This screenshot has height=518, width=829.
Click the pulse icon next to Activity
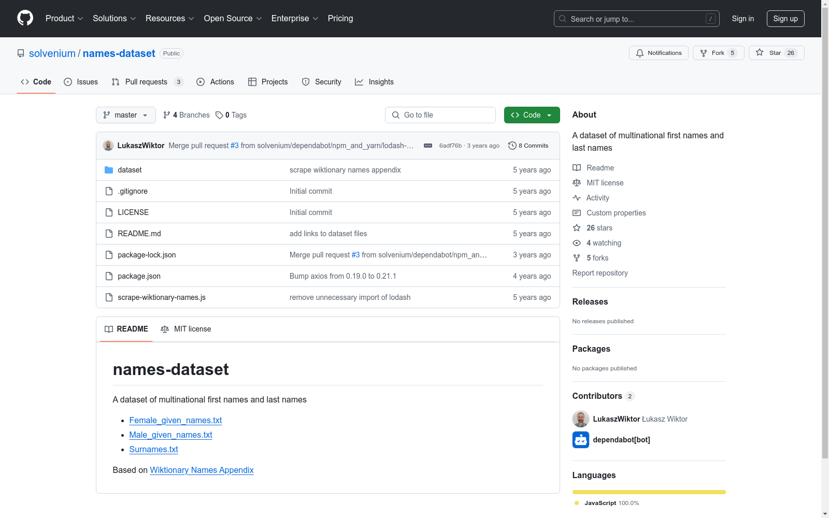[x=577, y=198]
